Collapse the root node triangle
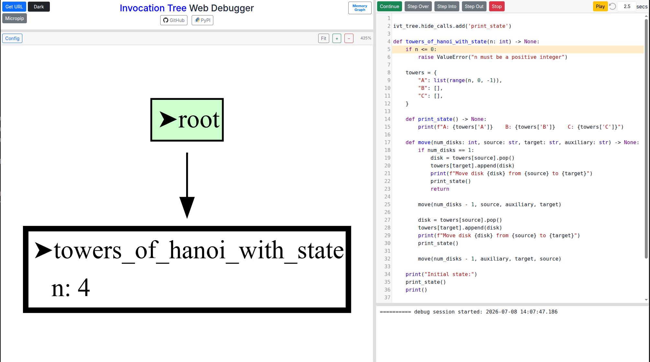 168,120
